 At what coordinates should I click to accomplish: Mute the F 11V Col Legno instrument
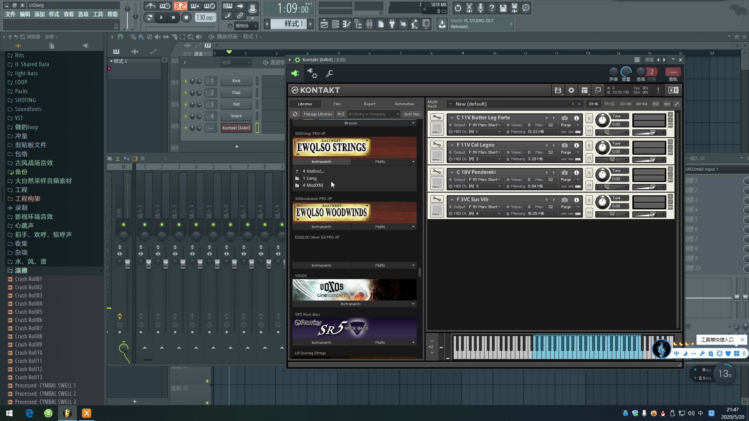(589, 158)
